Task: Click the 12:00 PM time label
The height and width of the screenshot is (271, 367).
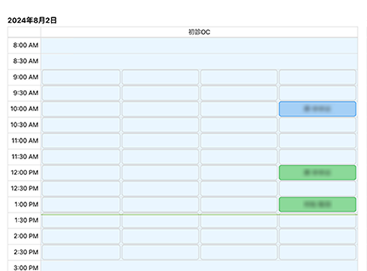Action: (24, 173)
